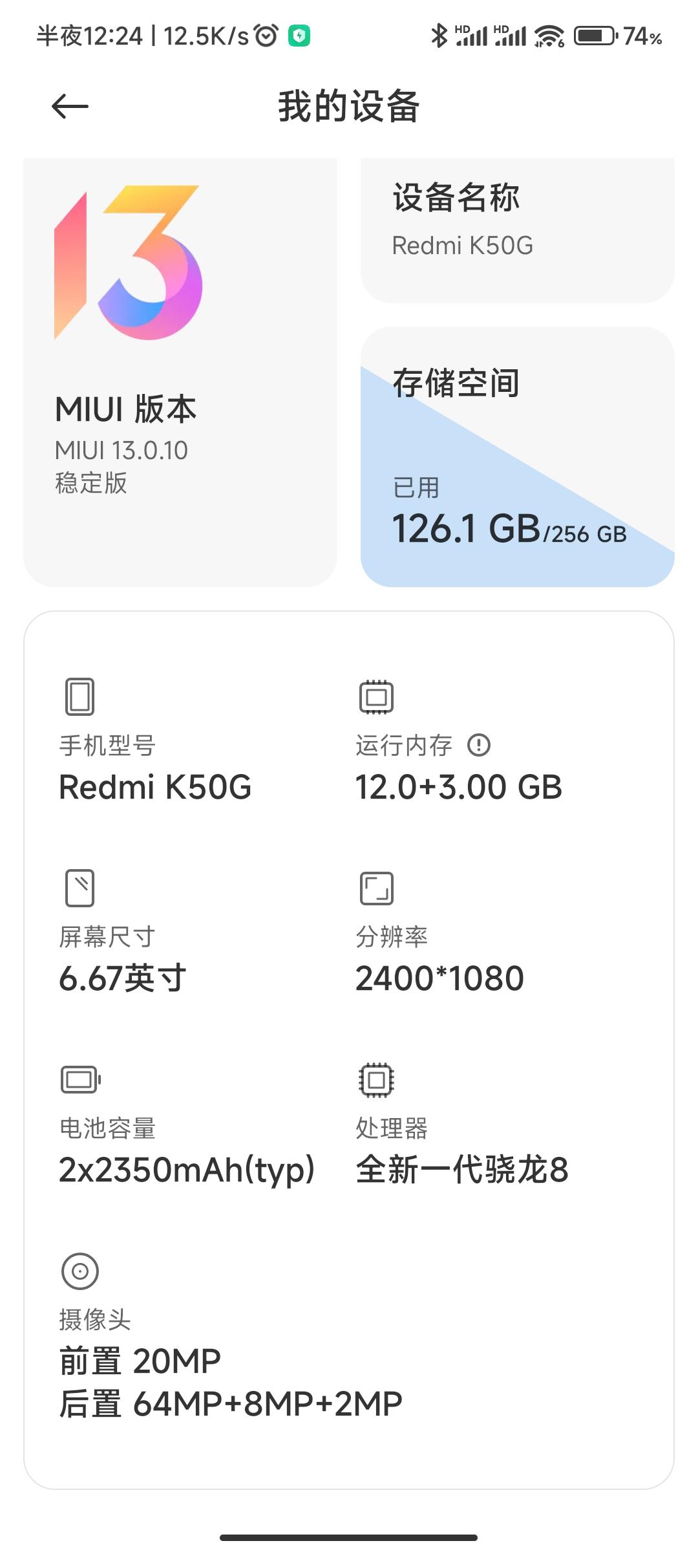Tap the back arrow
This screenshot has width=698, height=1552.
[70, 107]
